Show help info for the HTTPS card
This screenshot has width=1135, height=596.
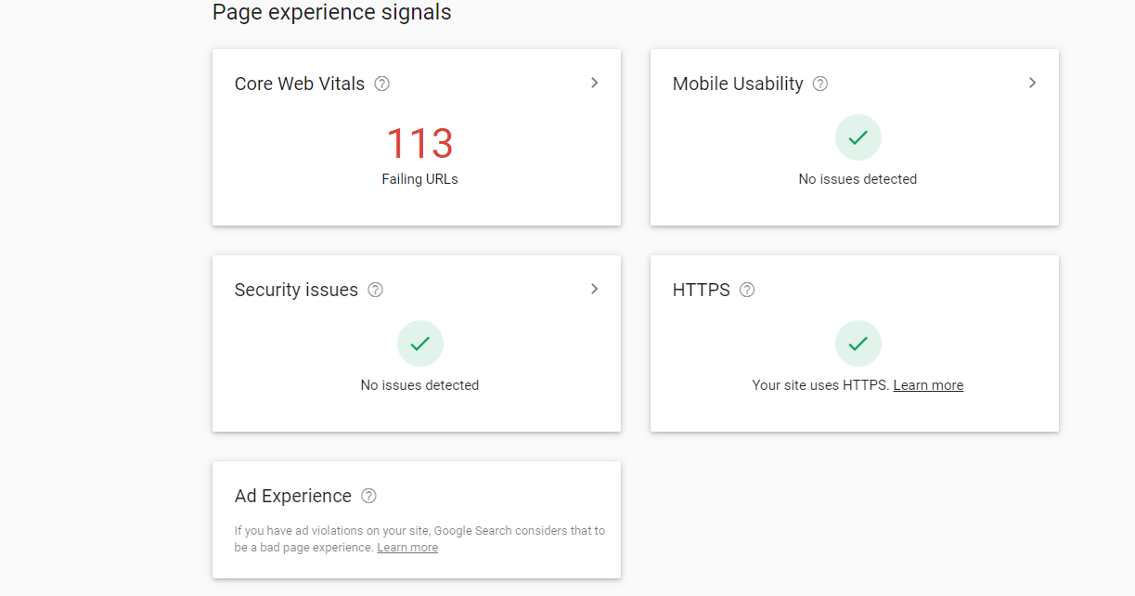(x=747, y=290)
